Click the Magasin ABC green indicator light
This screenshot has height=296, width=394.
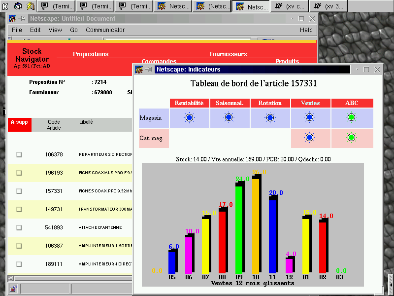[x=351, y=117]
